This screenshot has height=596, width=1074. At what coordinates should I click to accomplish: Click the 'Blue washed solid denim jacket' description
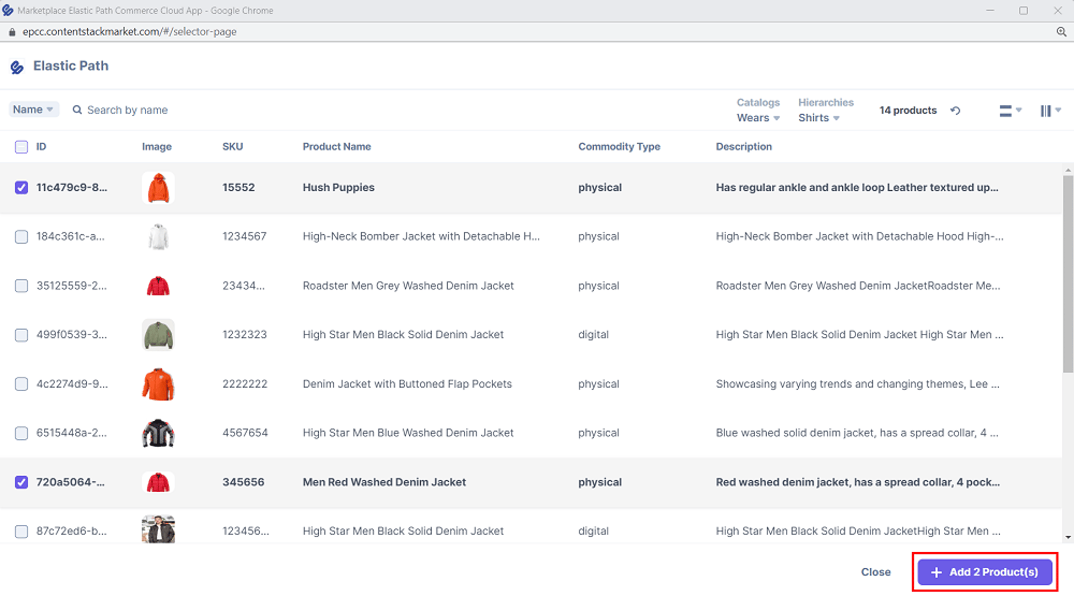[857, 433]
